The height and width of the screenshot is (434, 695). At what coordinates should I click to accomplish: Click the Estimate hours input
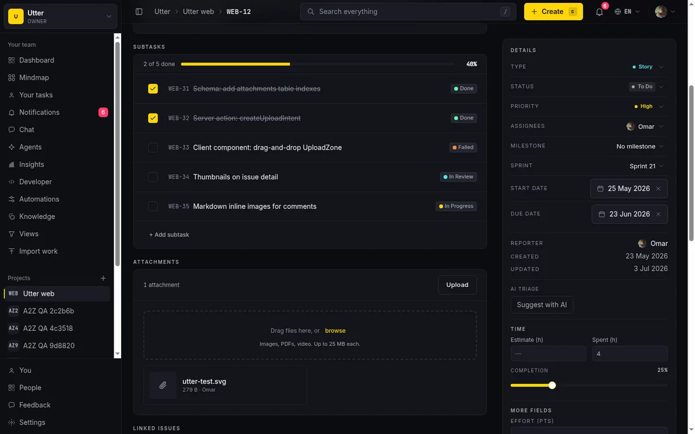[x=548, y=354]
